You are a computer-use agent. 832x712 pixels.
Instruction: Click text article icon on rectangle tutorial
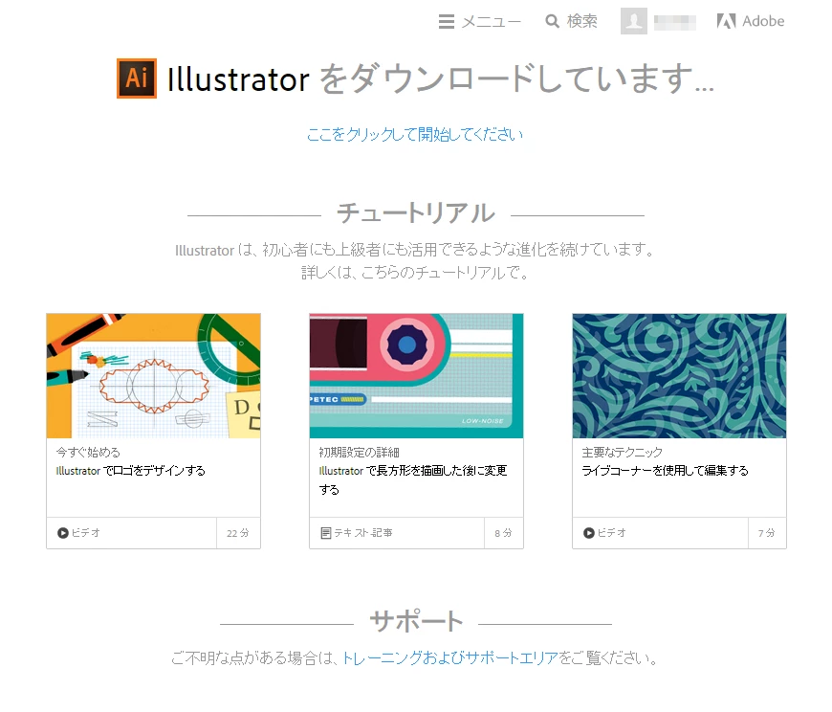coord(326,532)
